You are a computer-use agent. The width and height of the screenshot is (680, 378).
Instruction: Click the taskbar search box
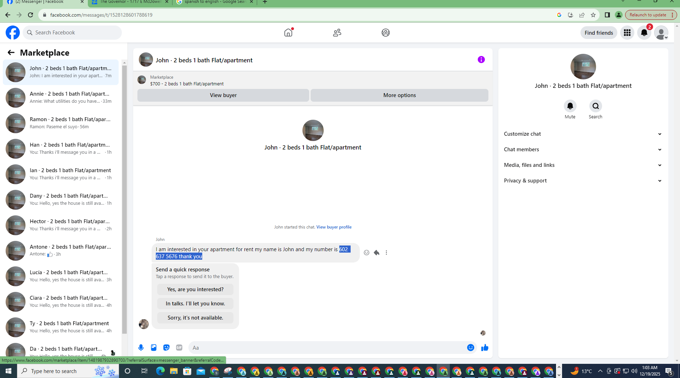click(68, 371)
